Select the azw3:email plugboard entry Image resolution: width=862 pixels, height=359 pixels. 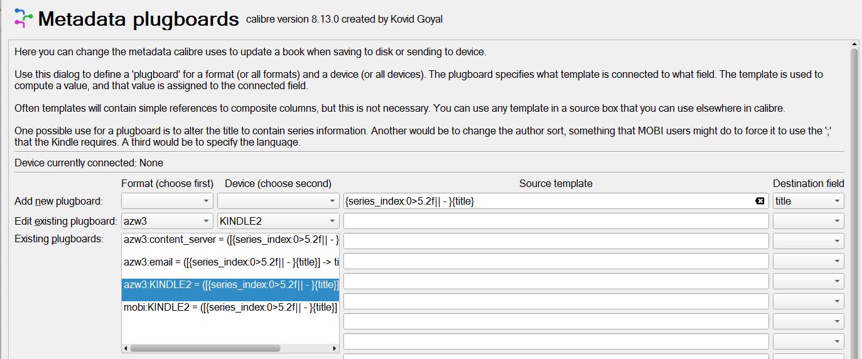pos(230,262)
